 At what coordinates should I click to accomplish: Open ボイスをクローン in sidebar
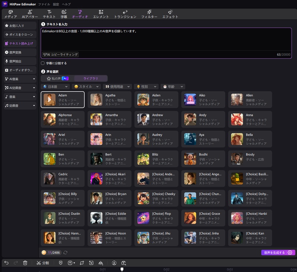[20, 35]
